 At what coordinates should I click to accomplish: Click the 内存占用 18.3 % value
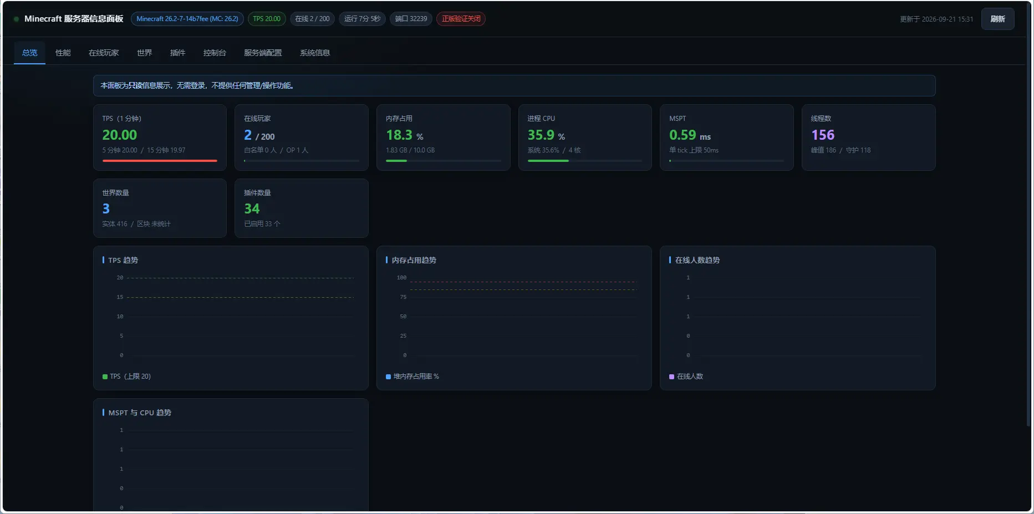(x=405, y=135)
